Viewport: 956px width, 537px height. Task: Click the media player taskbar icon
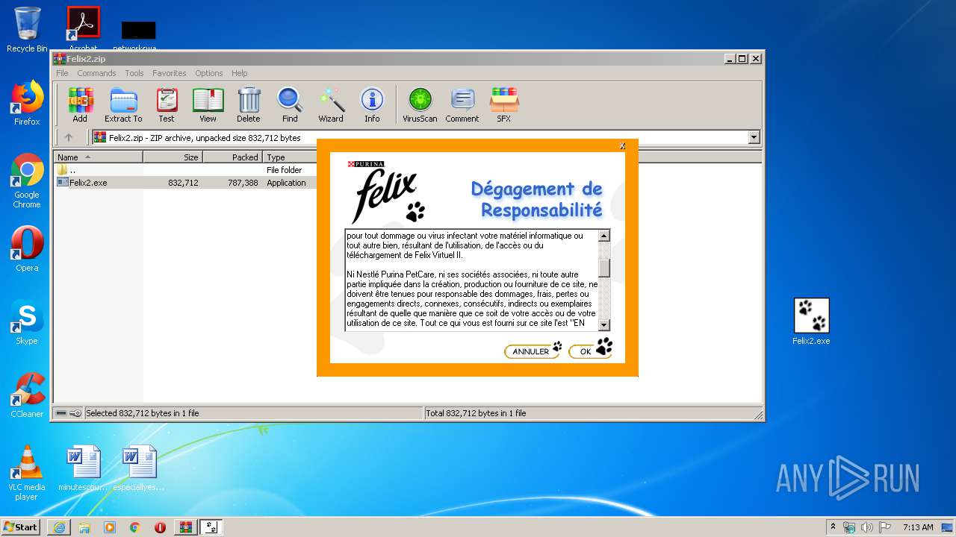pyautogui.click(x=110, y=527)
